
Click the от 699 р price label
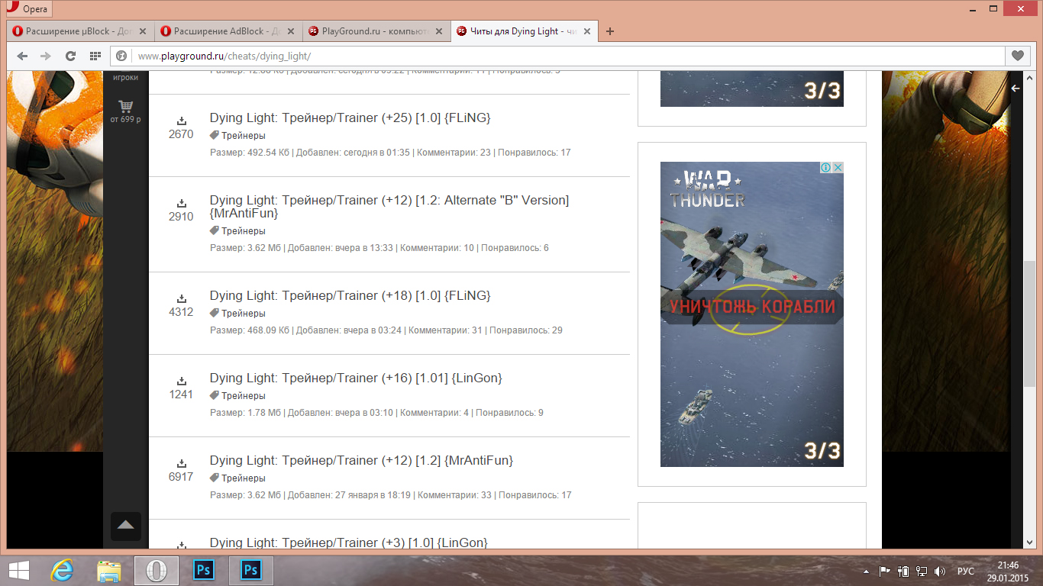point(125,120)
